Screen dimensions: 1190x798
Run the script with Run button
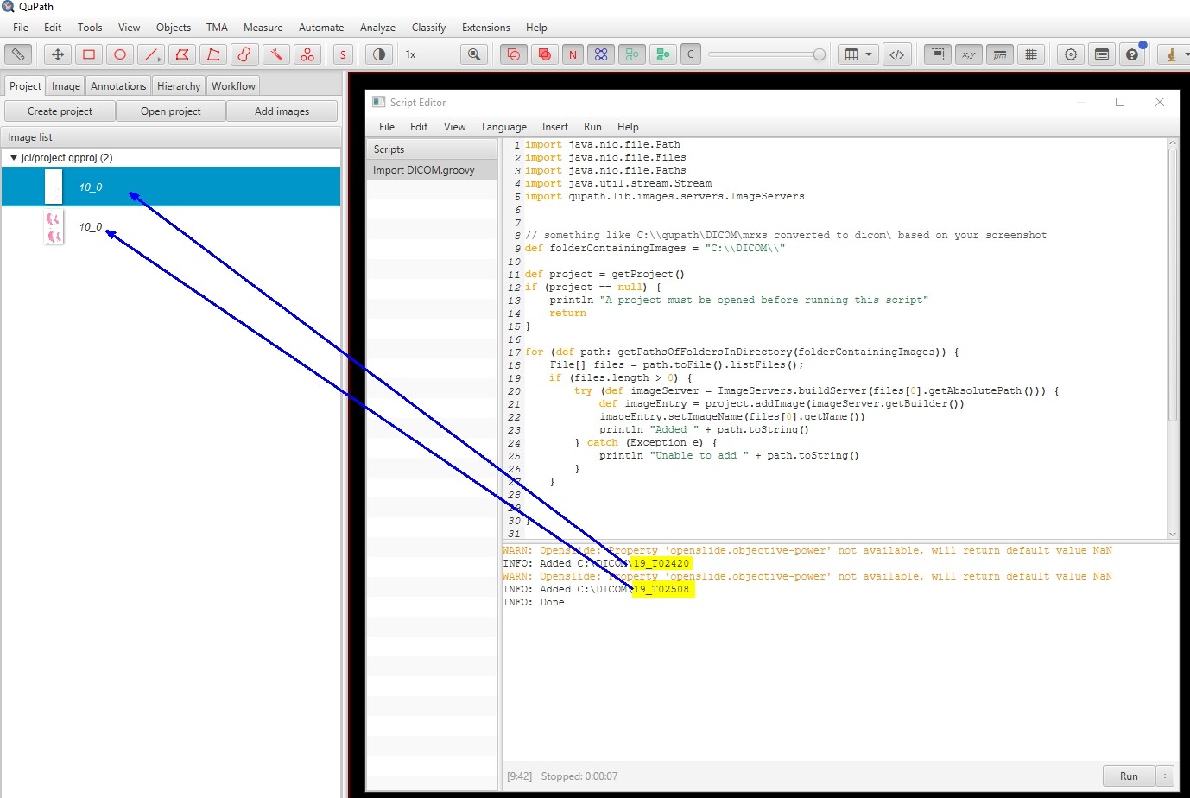tap(1128, 776)
